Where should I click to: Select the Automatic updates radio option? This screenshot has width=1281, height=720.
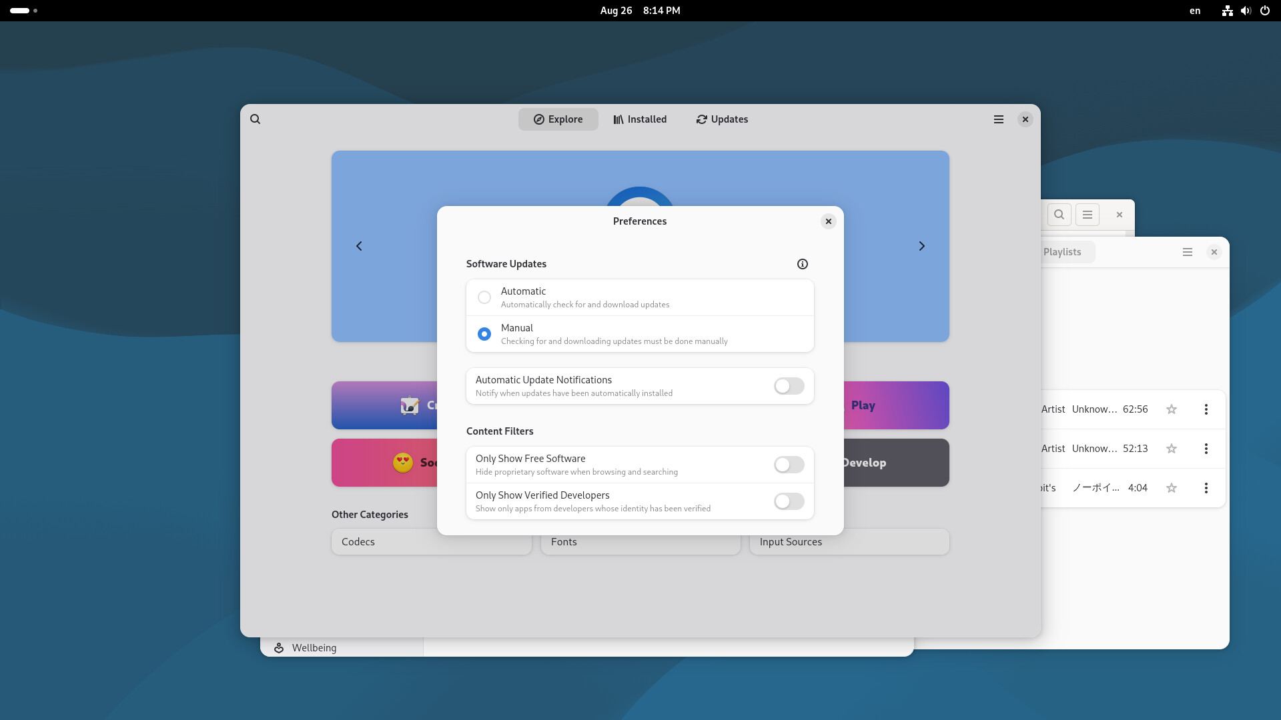pyautogui.click(x=484, y=297)
